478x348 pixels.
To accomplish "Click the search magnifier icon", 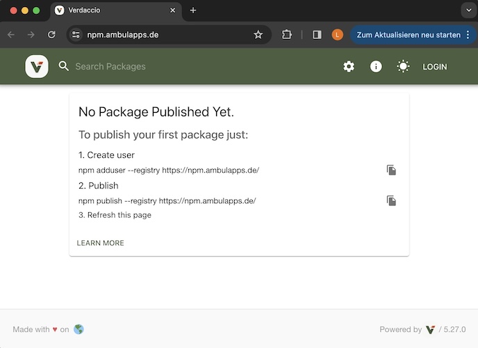I will tap(64, 66).
